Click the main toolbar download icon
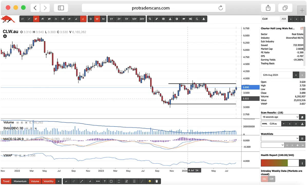The image size is (307, 185). pos(170,19)
